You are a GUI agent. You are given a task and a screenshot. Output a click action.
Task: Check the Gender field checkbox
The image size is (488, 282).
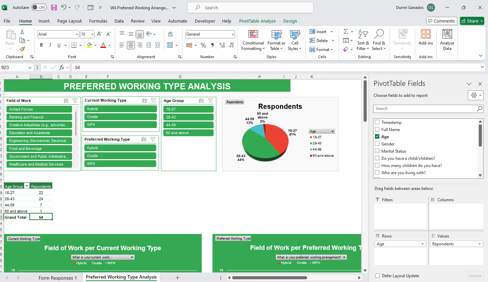377,144
